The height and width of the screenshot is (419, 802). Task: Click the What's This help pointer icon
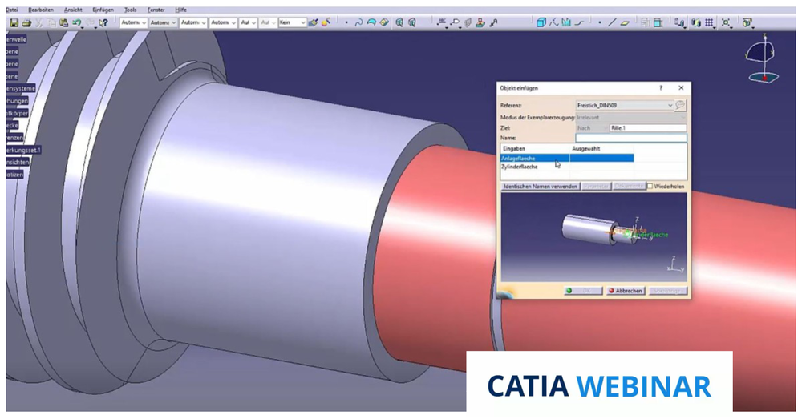pyautogui.click(x=103, y=23)
